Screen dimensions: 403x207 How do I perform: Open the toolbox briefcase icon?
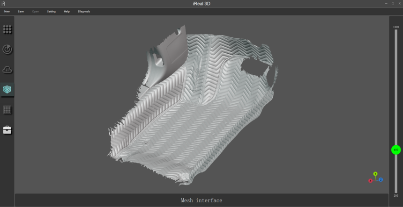(x=7, y=130)
